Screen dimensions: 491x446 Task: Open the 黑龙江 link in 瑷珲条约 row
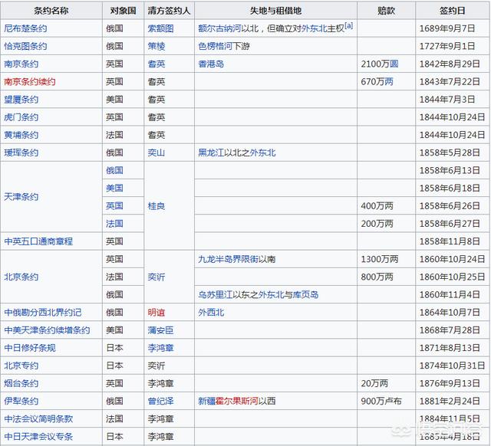pyautogui.click(x=211, y=153)
